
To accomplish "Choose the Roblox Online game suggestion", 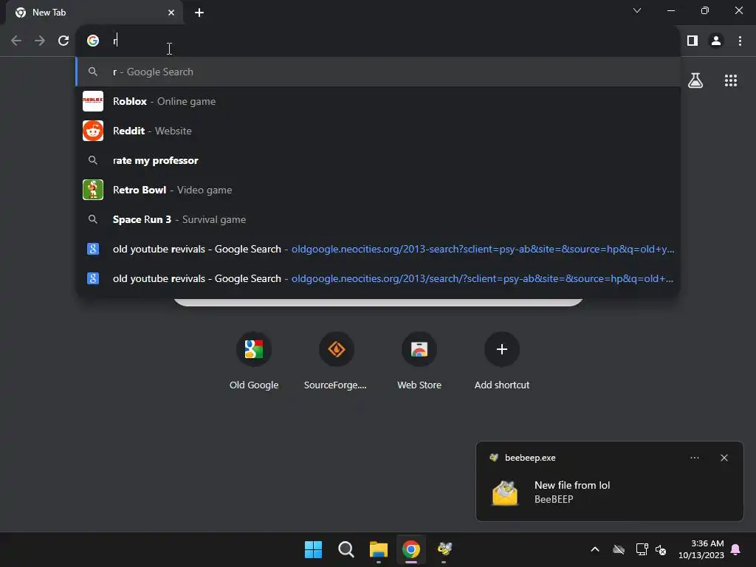I will tap(378, 101).
